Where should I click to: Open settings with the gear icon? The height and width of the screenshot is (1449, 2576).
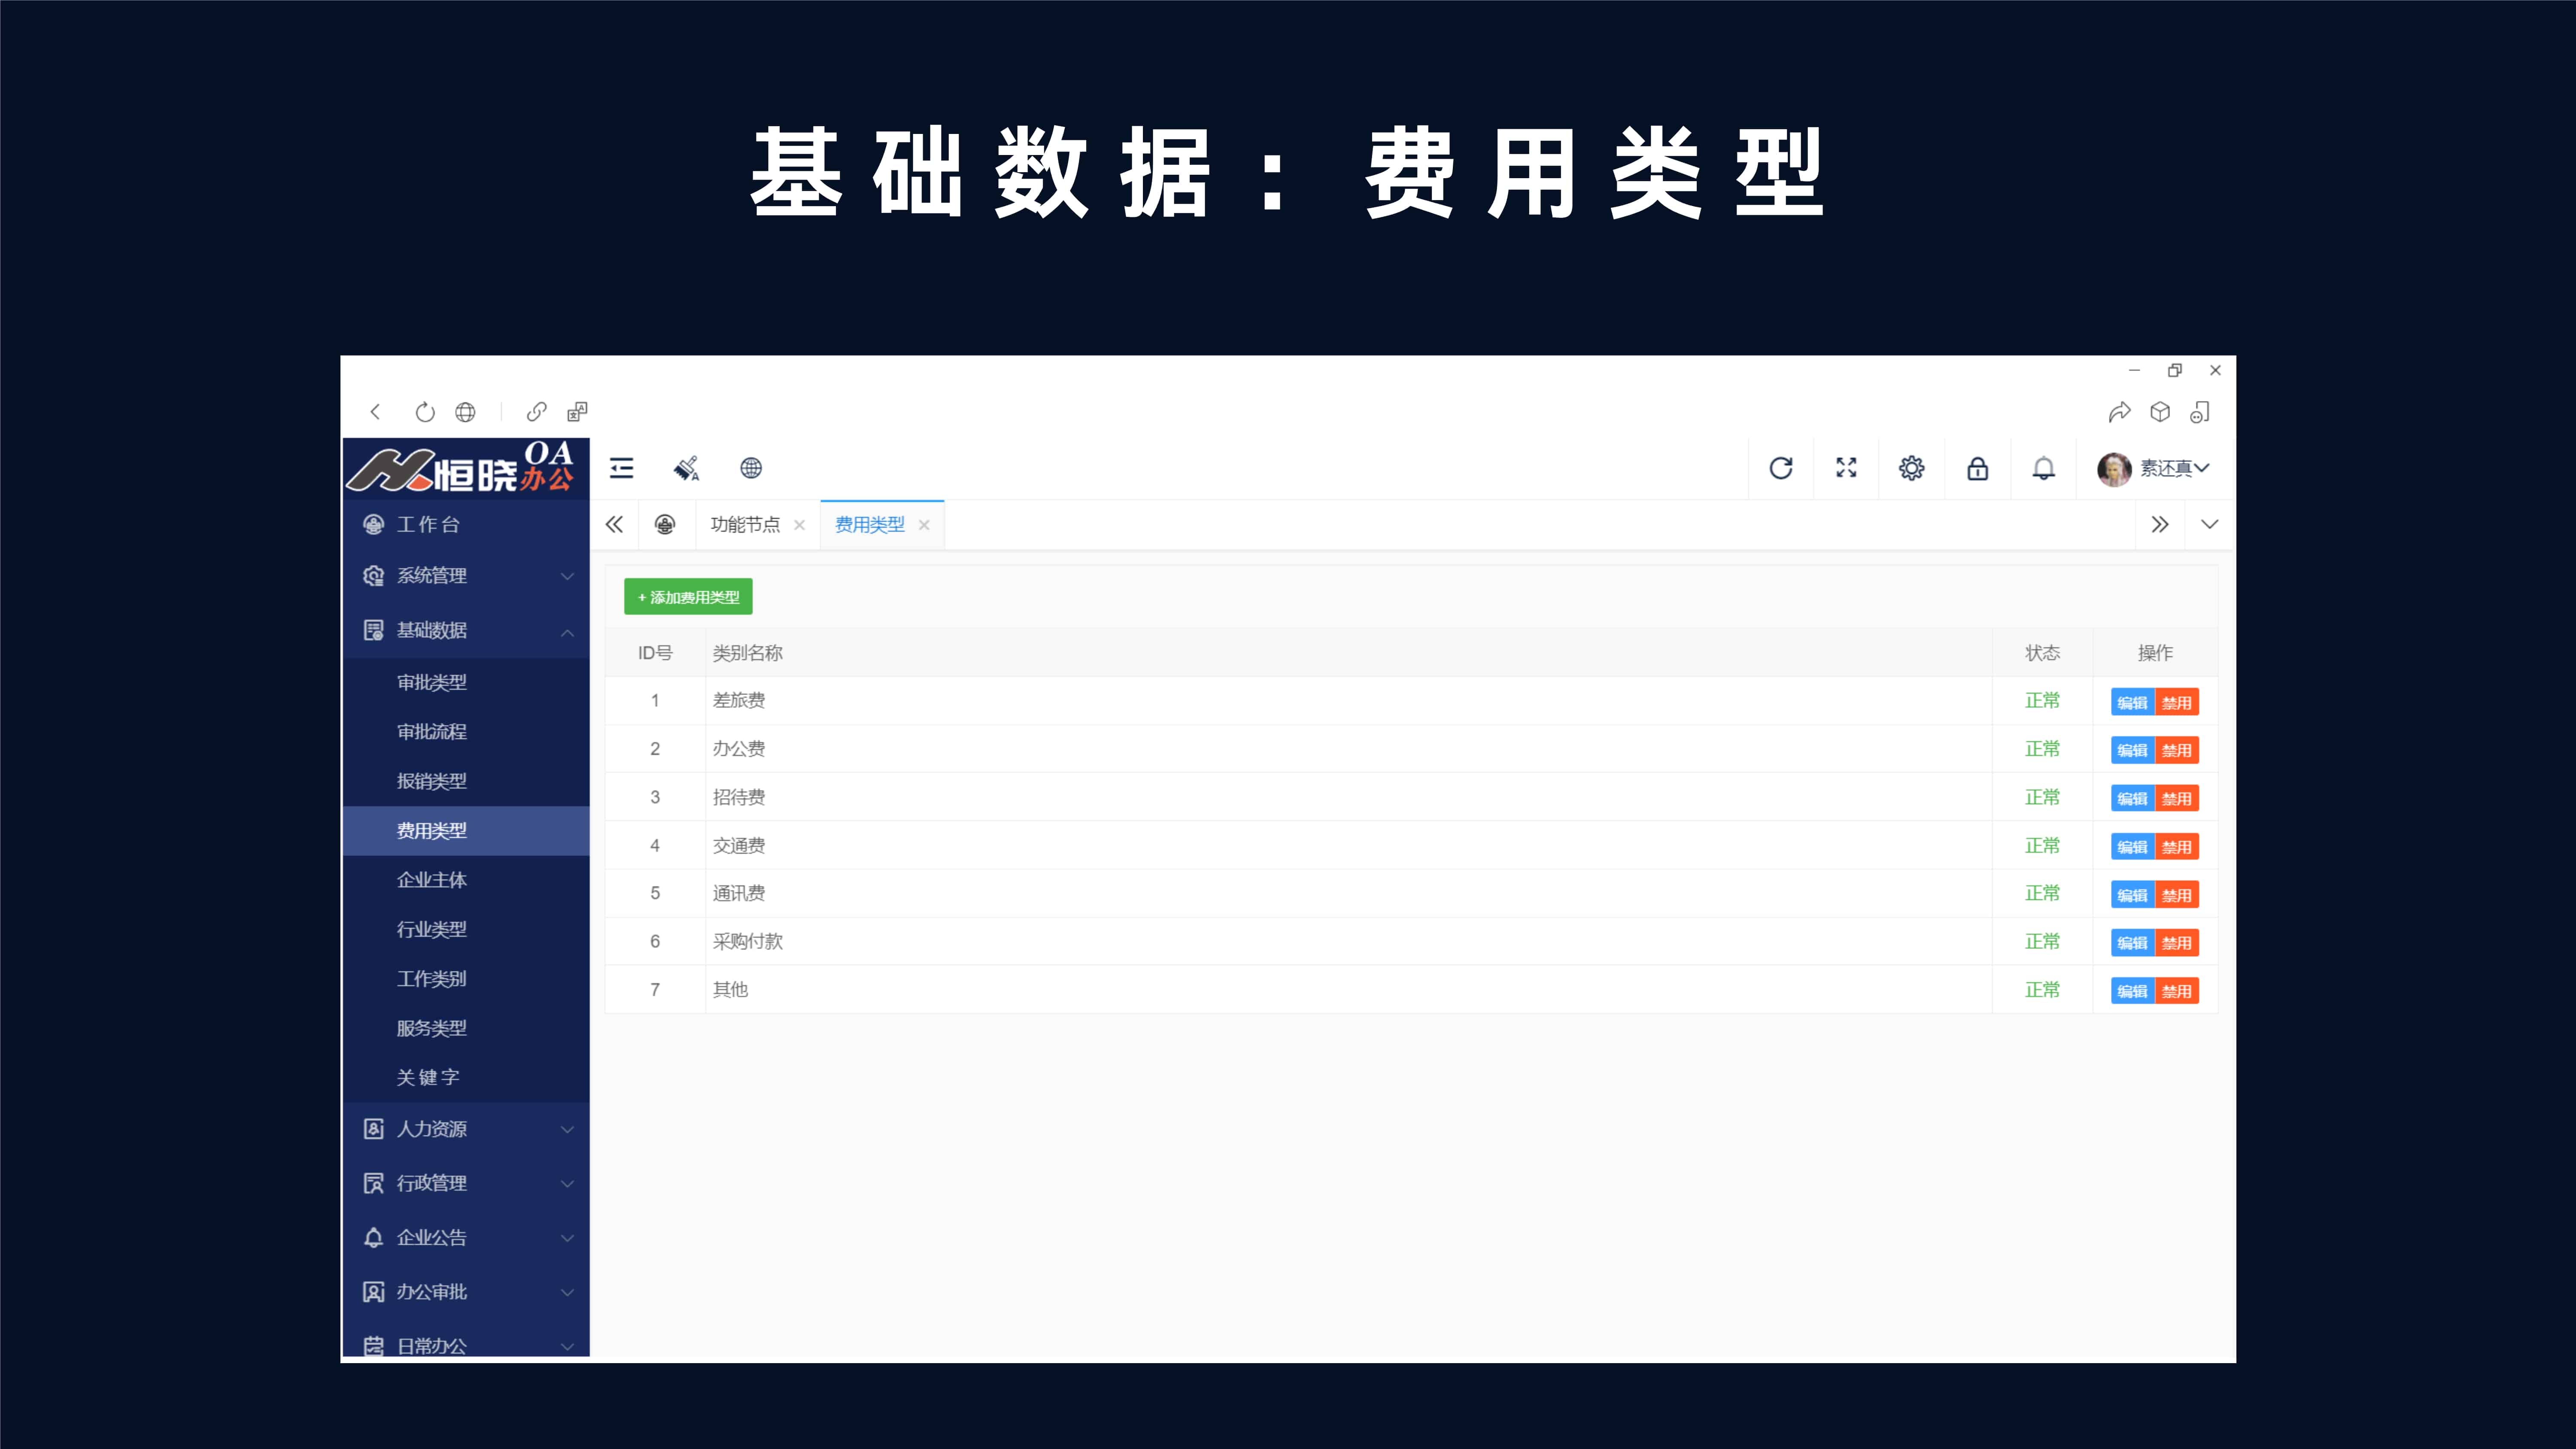1912,468
